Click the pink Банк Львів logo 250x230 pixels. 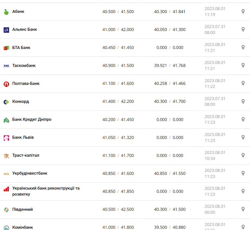(x=6, y=138)
